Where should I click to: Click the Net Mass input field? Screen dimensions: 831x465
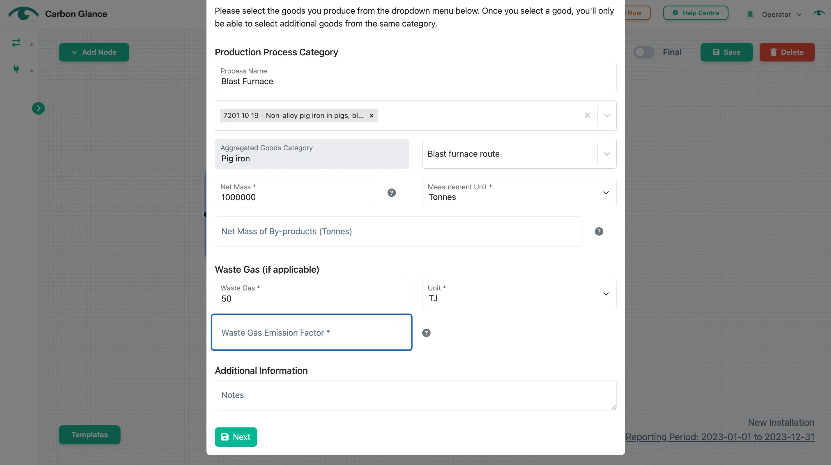(295, 193)
